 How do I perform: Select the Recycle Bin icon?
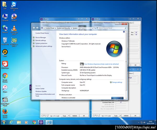(5, 41)
